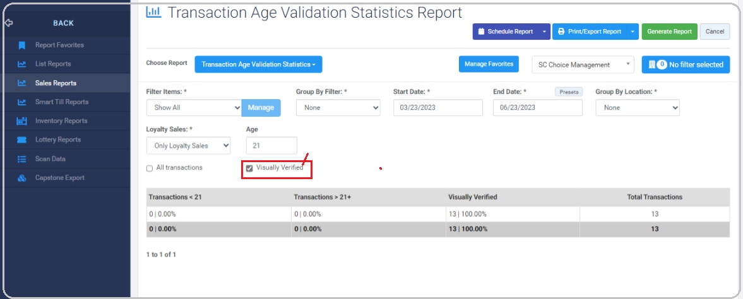Enable the All transactions checkbox
The image size is (743, 299).
pos(150,168)
